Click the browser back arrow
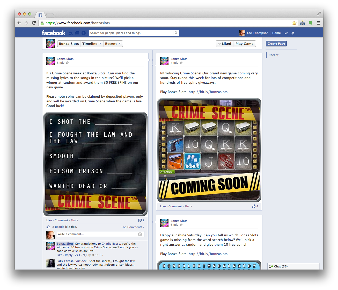Image resolution: width=338 pixels, height=290 pixels. point(19,23)
